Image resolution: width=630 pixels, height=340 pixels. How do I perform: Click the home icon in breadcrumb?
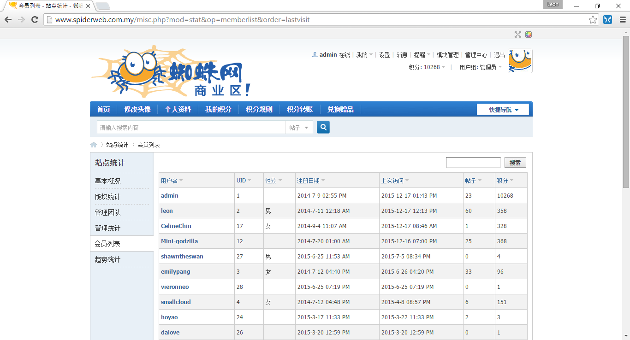pos(94,145)
